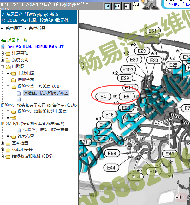
Task: Click the E5 connector label
Action: (127, 97)
